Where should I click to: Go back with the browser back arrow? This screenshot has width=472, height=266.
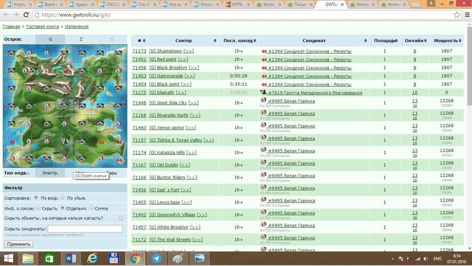(x=6, y=14)
